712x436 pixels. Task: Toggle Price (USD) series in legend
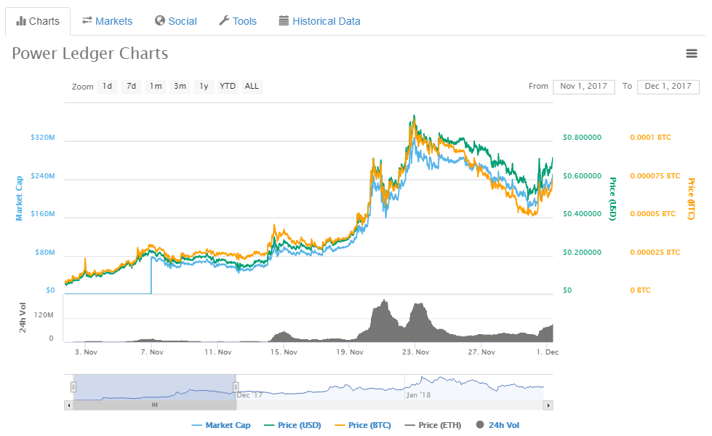(292, 425)
